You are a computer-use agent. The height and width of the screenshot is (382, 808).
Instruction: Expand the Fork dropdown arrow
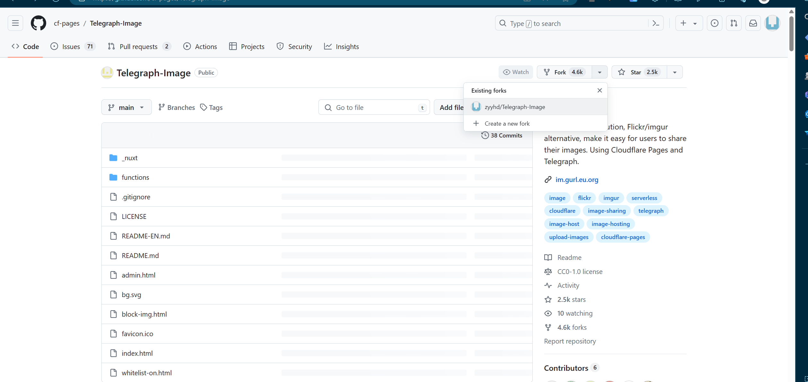tap(599, 72)
